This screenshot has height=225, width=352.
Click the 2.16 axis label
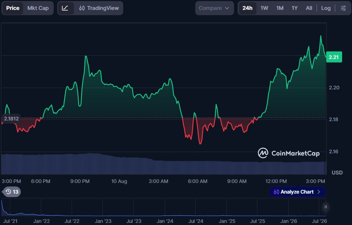[333, 152]
